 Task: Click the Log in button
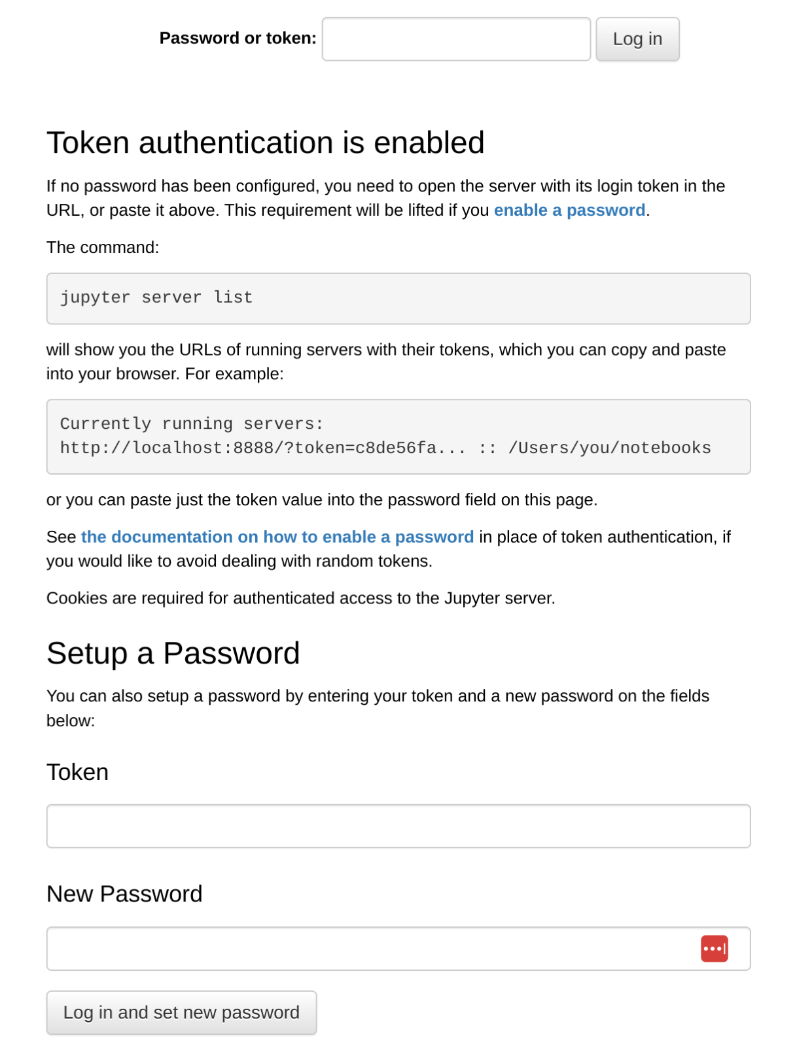(x=637, y=39)
